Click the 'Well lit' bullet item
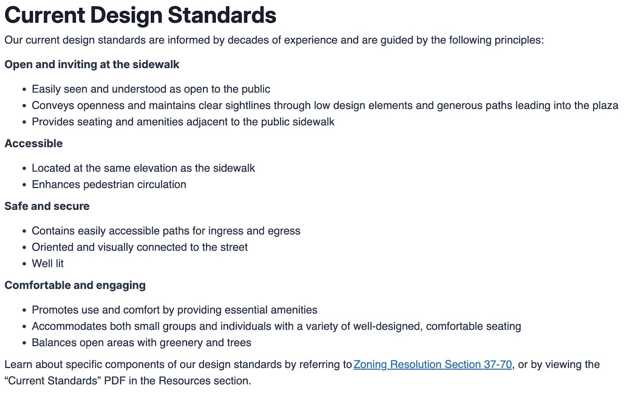This screenshot has width=627, height=398. click(47, 264)
